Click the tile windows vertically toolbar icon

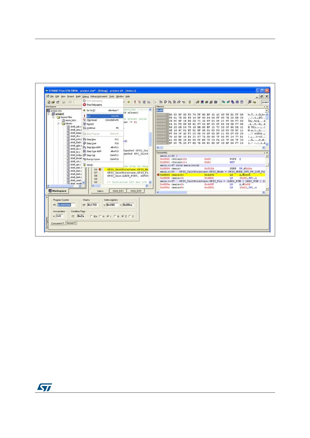242,102
